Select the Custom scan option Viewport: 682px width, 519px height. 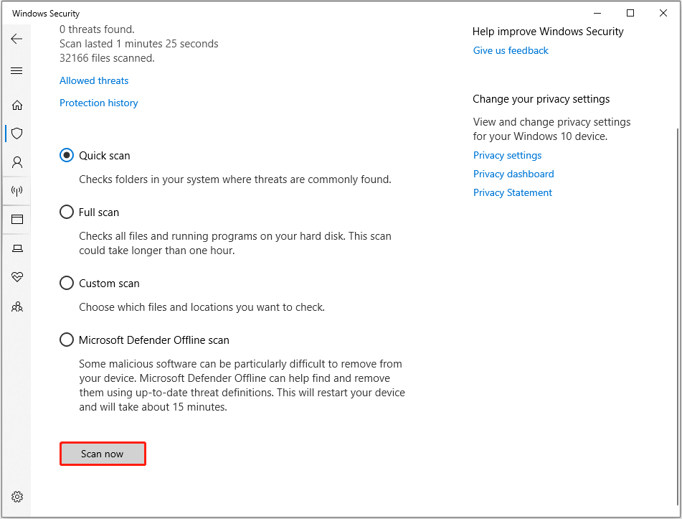pos(67,283)
